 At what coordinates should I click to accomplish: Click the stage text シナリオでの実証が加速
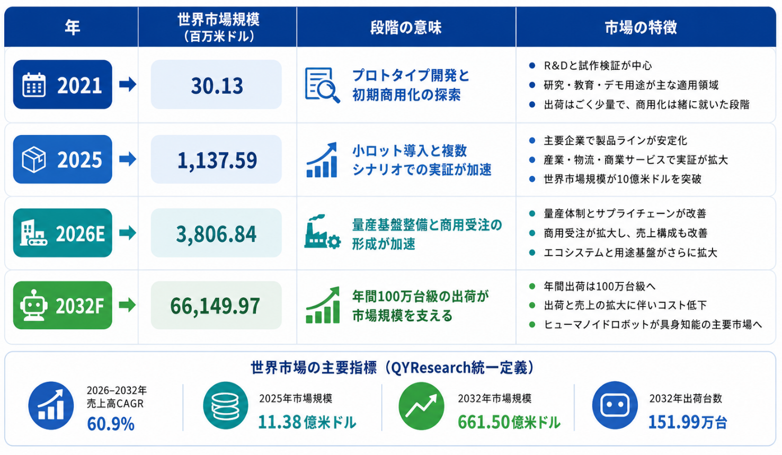click(x=422, y=169)
